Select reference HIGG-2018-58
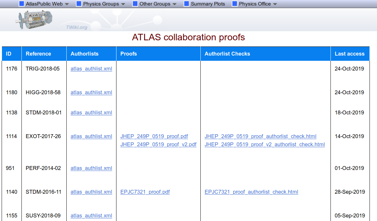This screenshot has width=377, height=221. pyautogui.click(x=43, y=93)
